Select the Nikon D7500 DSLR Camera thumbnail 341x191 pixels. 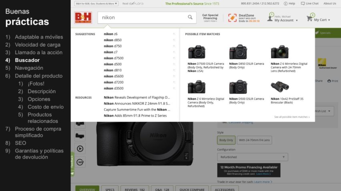[197, 52]
